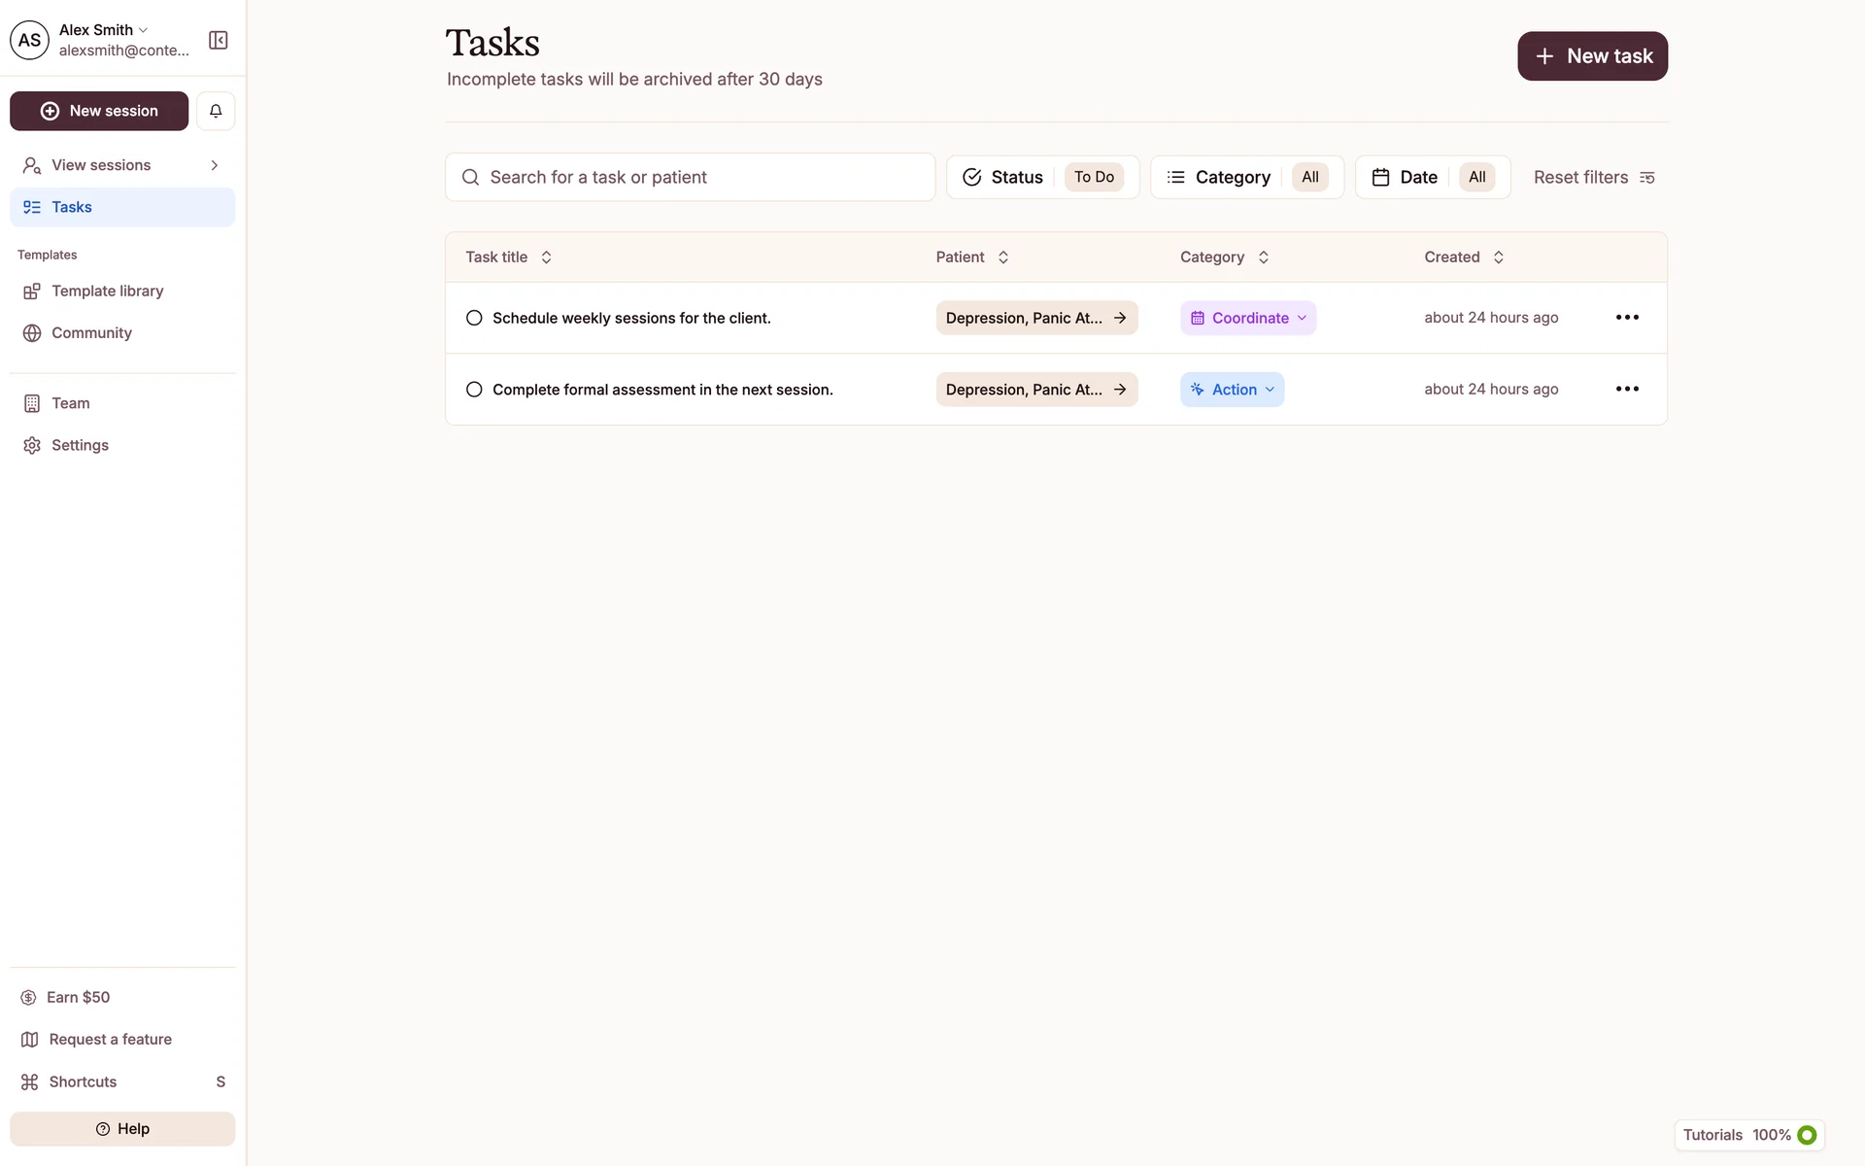The height and width of the screenshot is (1166, 1865).
Task: Open notifications bell
Action: point(216,111)
